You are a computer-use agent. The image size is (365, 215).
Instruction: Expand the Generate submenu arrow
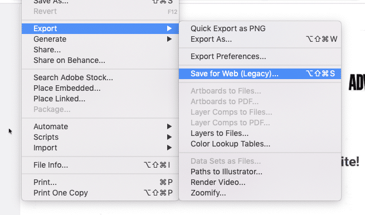pyautogui.click(x=169, y=39)
